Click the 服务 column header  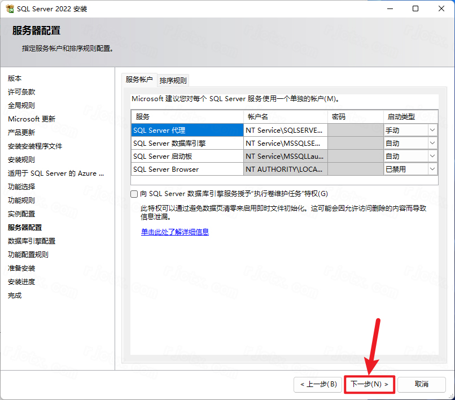[x=187, y=117]
